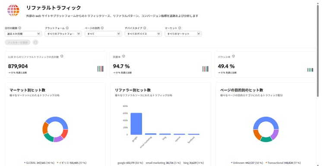Image resolution: width=324 pixels, height=166 pixels.
Task: Click the email marketing bar in chart
Action: click(151, 134)
